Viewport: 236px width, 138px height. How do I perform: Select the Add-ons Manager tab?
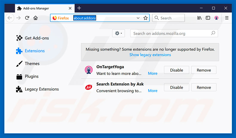pos(45,8)
